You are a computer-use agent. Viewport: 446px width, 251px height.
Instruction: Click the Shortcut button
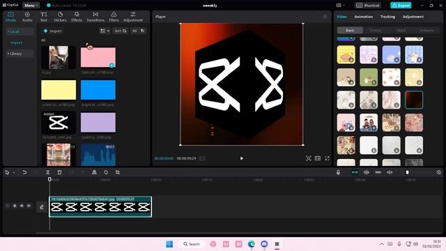tap(368, 5)
